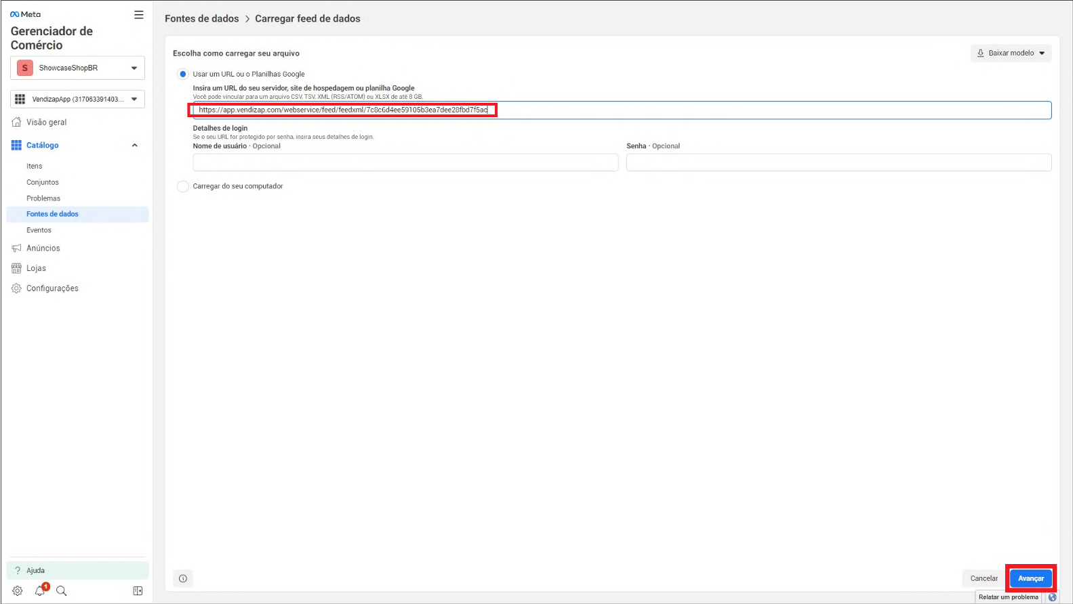Open notifications bell icon
This screenshot has width=1073, height=604.
(40, 590)
